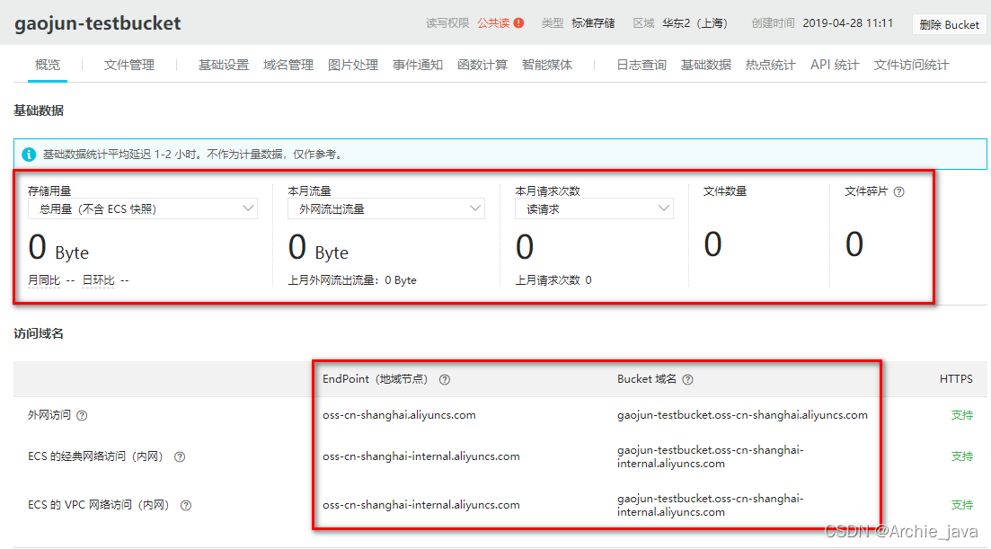Click the region value 华东2（上海）
Viewport: 991px width, 549px height.
pos(695,23)
